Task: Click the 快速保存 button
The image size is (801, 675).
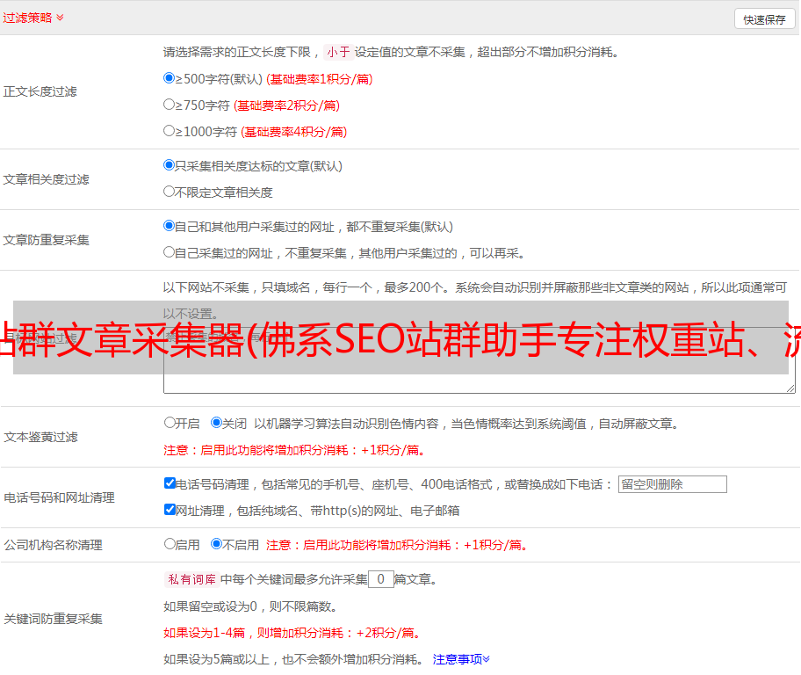Action: click(763, 19)
